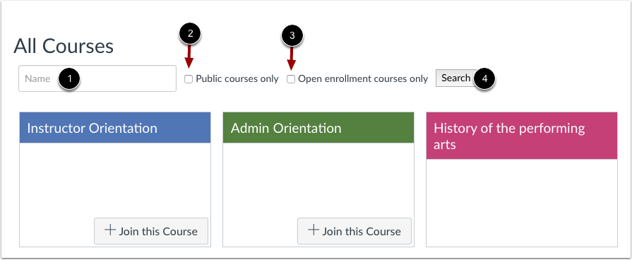Click the Name search input field
This screenshot has height=260, width=632.
(x=97, y=78)
